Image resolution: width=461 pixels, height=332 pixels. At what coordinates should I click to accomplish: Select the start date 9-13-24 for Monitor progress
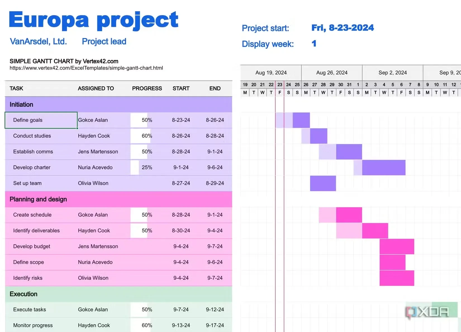click(181, 325)
